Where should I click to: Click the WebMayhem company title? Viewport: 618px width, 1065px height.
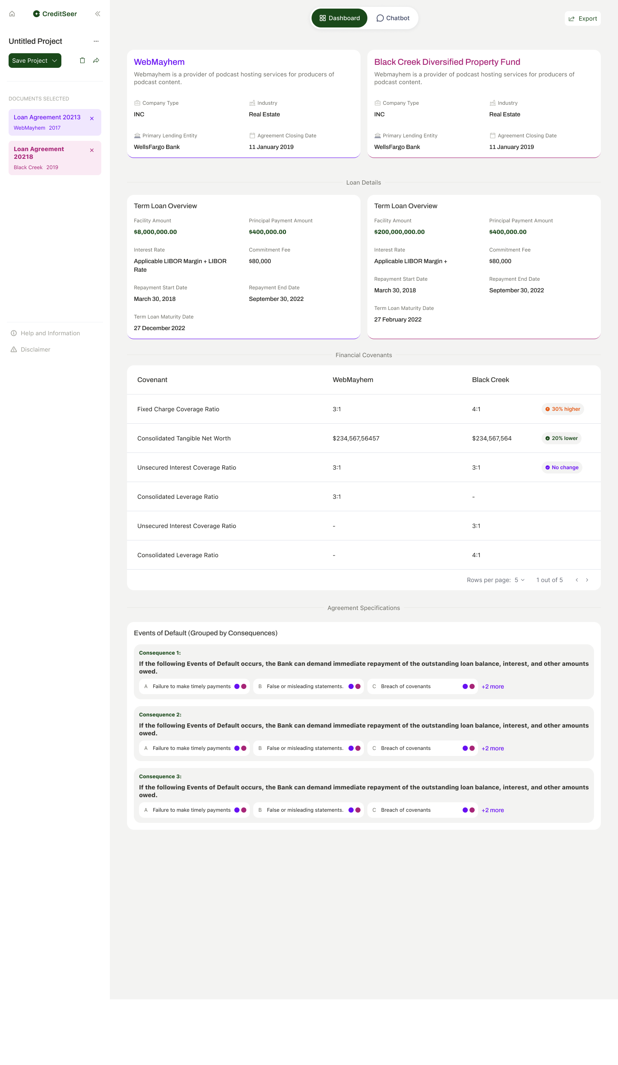tap(159, 62)
